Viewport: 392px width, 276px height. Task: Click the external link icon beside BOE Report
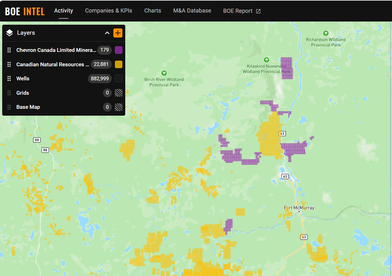[x=258, y=11]
